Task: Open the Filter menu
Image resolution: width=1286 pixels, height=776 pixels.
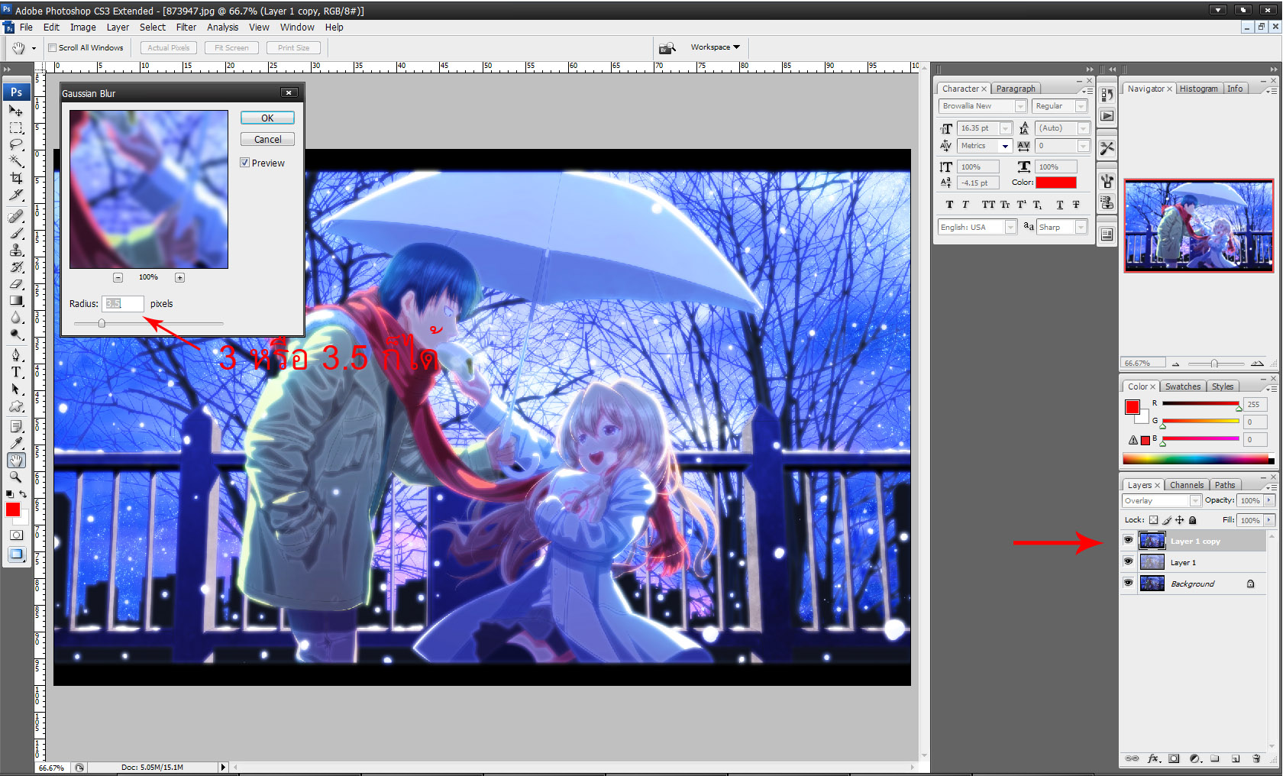Action: pos(186,27)
